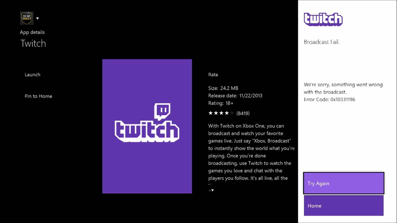The height and width of the screenshot is (223, 397).
Task: Click the empty fifth rating star
Action: (232, 113)
